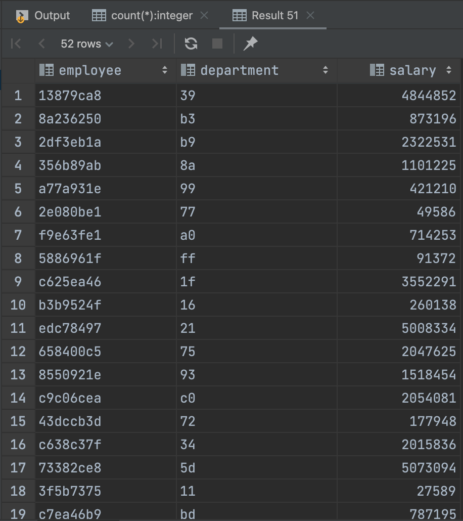Select row 10 by clicking its row number

point(18,305)
